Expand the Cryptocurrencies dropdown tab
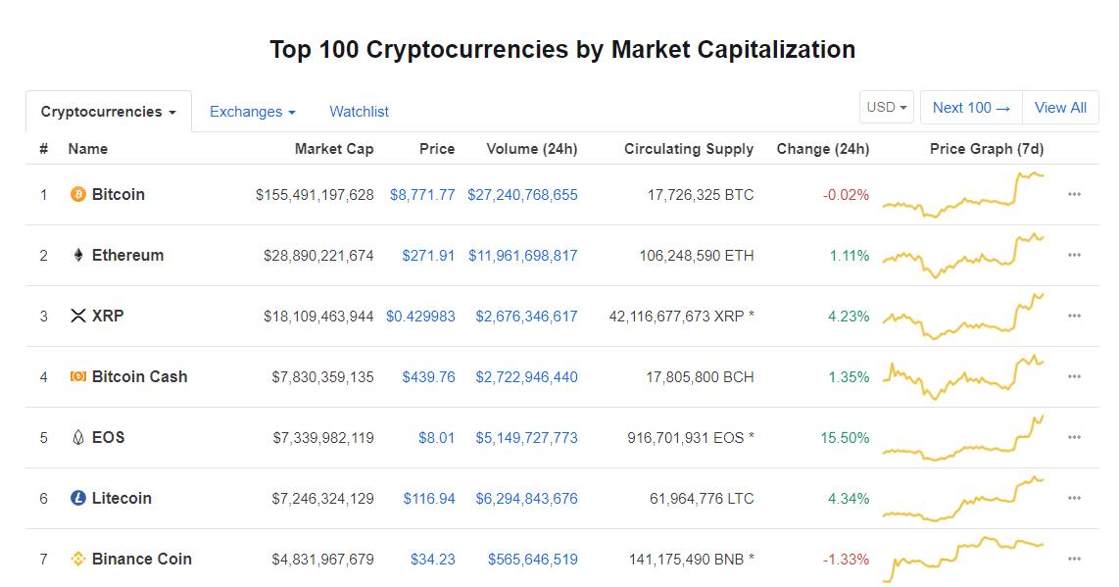This screenshot has height=587, width=1119. pyautogui.click(x=109, y=112)
